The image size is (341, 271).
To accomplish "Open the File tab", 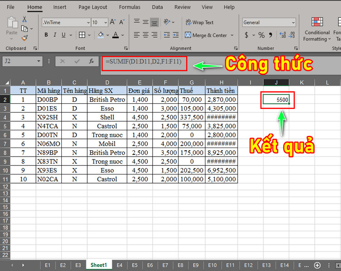I will 10,7.
